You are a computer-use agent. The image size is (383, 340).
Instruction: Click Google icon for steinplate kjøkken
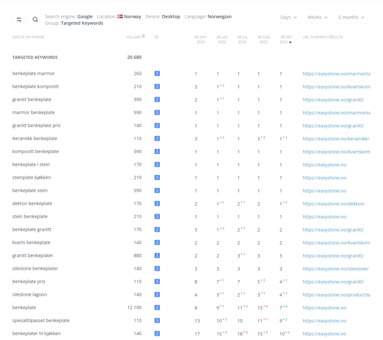point(157,177)
